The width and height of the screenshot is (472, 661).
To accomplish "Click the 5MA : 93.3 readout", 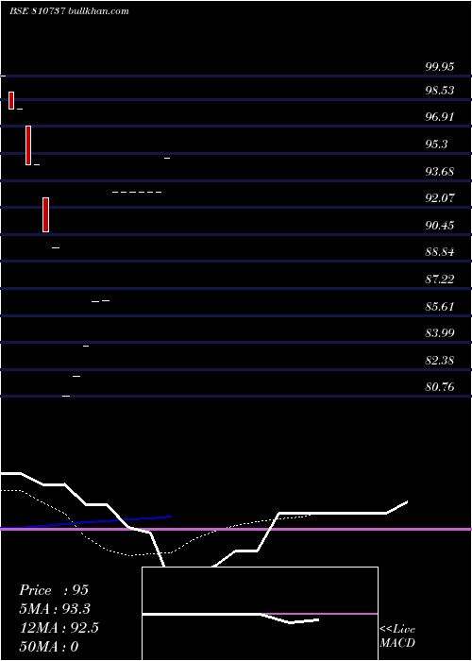I will [x=55, y=609].
